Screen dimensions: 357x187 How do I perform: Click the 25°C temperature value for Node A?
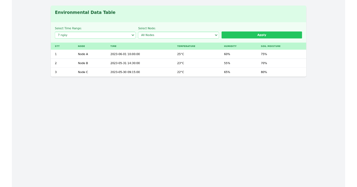point(180,54)
